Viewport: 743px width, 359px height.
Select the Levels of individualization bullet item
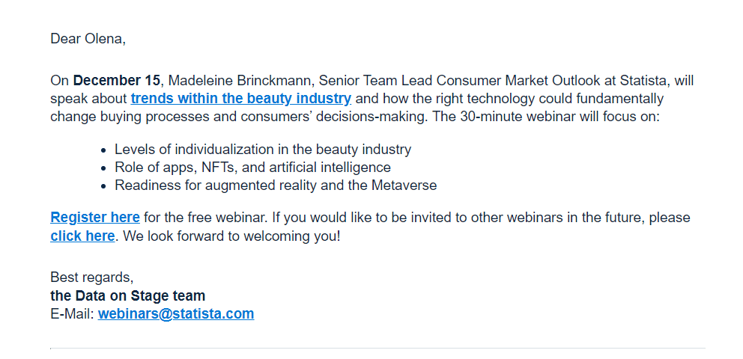(263, 150)
